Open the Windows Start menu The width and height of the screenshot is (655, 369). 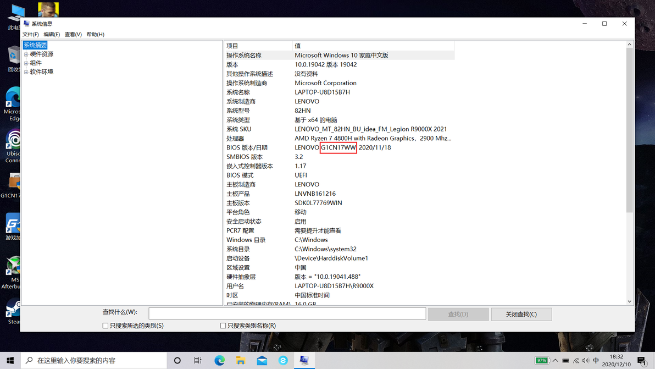pyautogui.click(x=10, y=360)
